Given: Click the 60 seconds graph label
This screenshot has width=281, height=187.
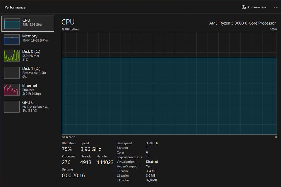Looking at the screenshot, I should coord(69,137).
